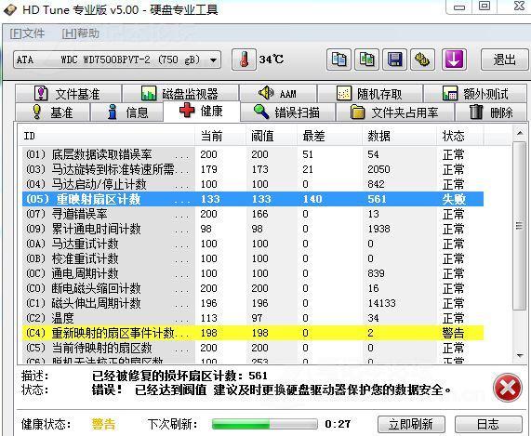
Task: Switch to the 文件基准 tab
Action: tap(68, 93)
